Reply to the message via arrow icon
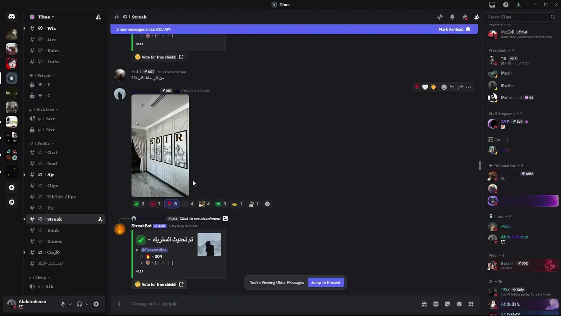 tap(452, 87)
